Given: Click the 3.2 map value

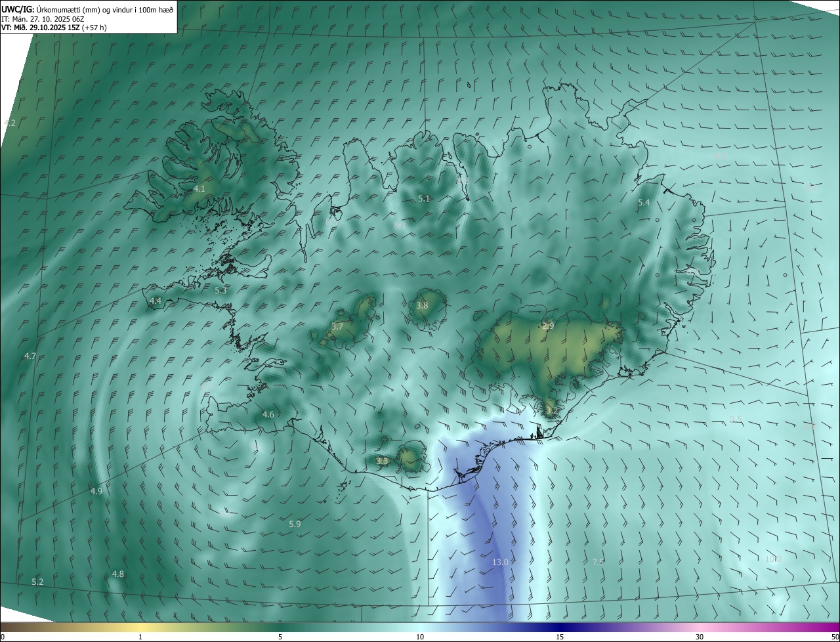Looking at the screenshot, I should click(x=551, y=411).
